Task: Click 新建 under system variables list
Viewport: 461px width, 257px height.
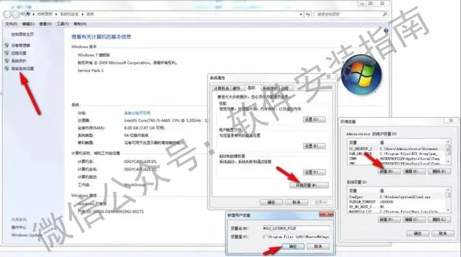Action: tap(389, 219)
